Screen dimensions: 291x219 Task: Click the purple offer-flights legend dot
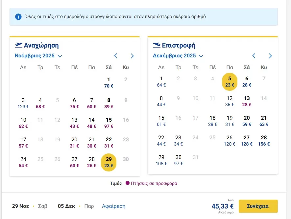[x=128, y=183]
